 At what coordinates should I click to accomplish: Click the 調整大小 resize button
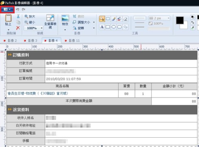(x=82, y=22)
